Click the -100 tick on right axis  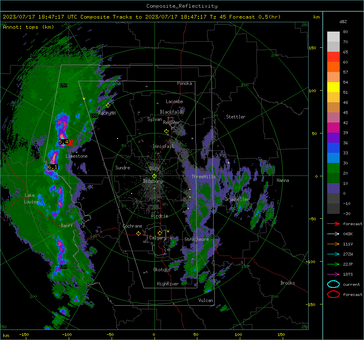[x=310, y=262]
